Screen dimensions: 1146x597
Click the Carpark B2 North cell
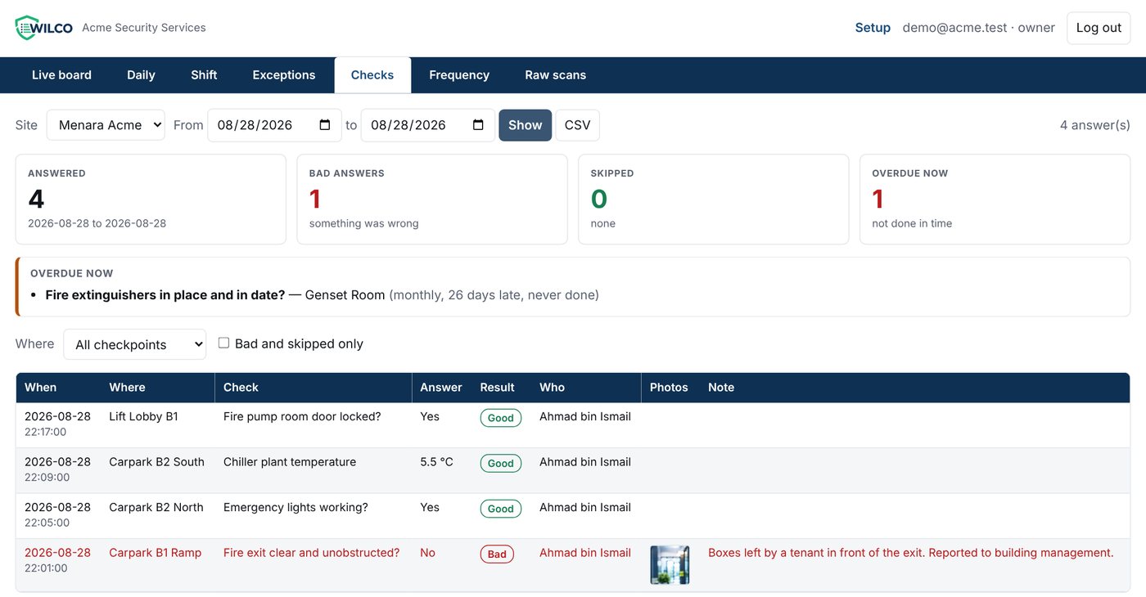coord(156,507)
